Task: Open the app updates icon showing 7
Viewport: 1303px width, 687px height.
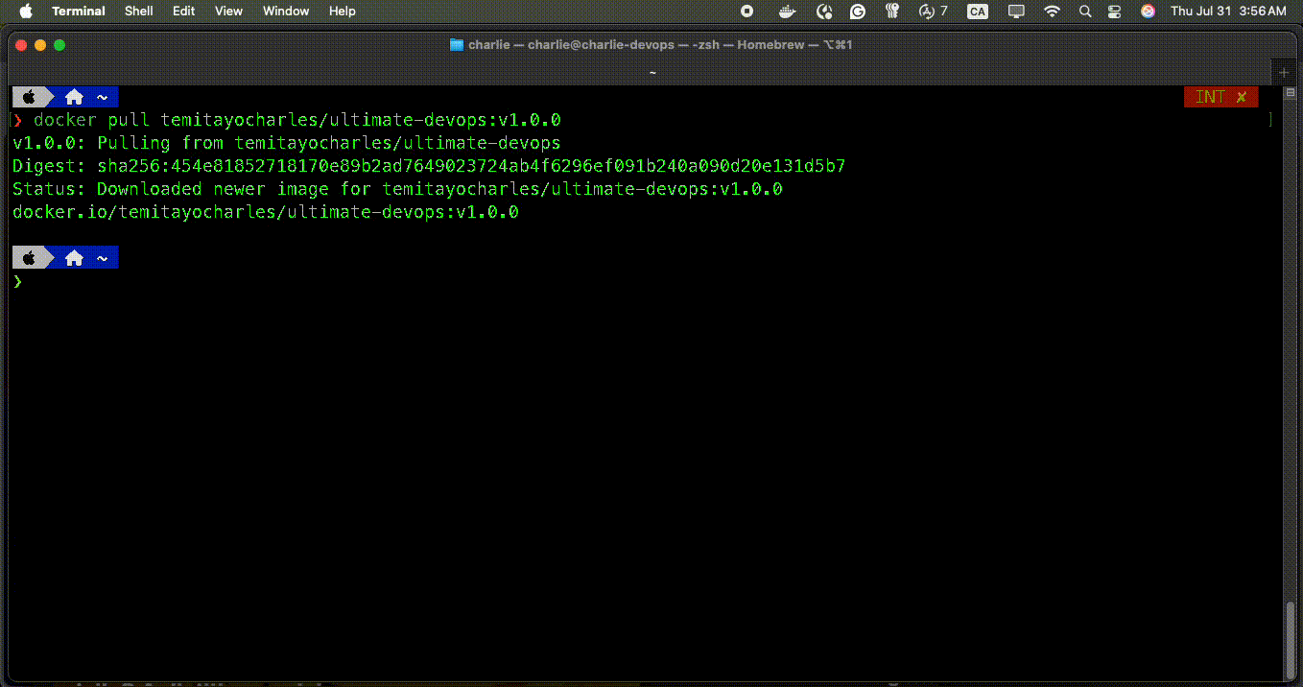Action: pos(933,12)
